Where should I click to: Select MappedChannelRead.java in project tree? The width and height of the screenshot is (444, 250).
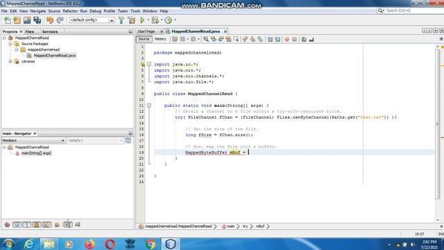coord(55,56)
